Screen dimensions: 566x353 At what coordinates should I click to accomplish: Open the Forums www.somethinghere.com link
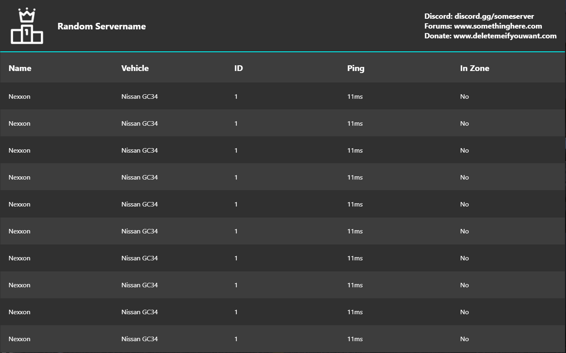click(483, 26)
